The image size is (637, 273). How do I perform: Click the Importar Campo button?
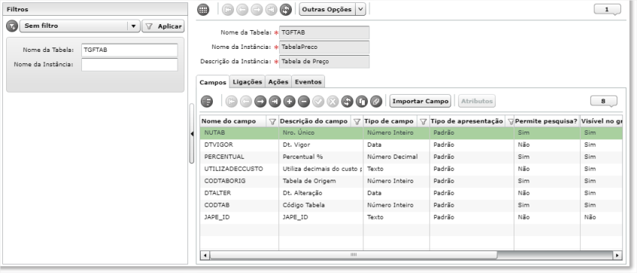(x=420, y=101)
